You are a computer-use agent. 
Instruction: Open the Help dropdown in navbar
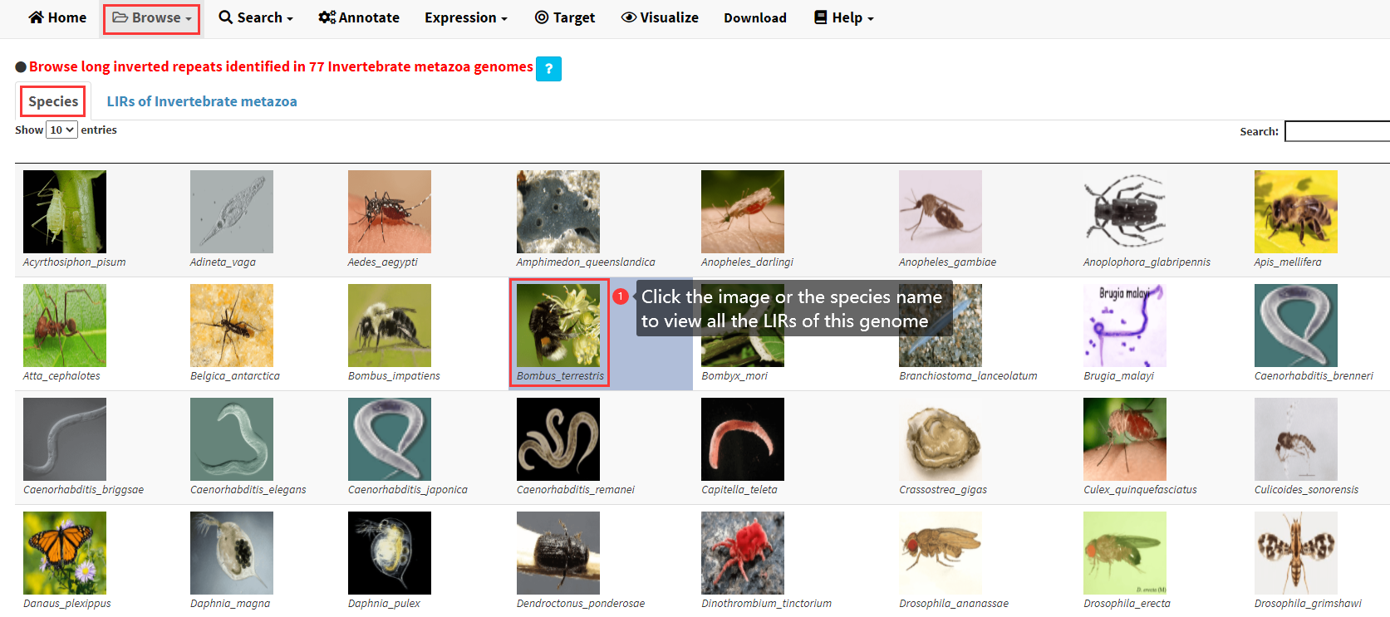tap(843, 17)
